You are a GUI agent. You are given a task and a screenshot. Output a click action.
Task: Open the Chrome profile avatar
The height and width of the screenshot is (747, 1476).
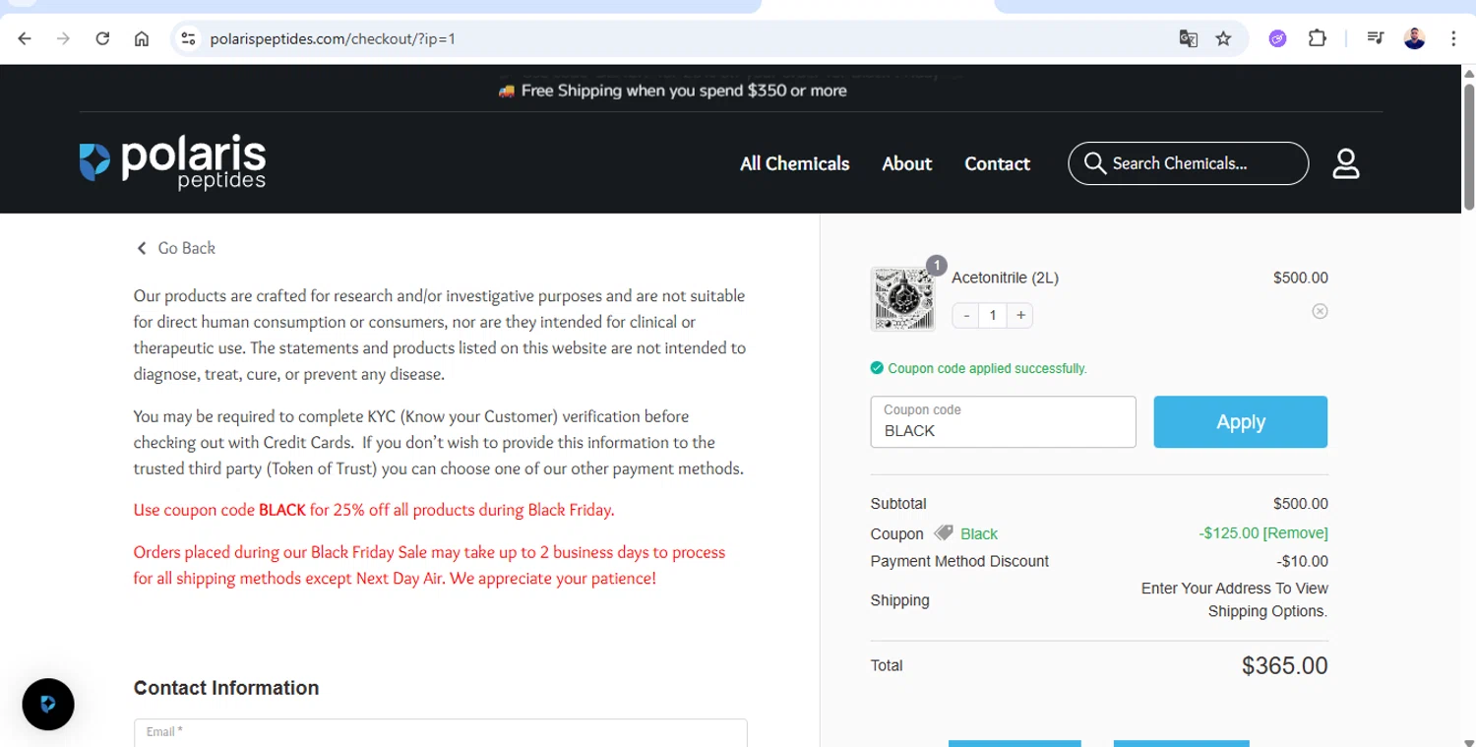[1414, 38]
